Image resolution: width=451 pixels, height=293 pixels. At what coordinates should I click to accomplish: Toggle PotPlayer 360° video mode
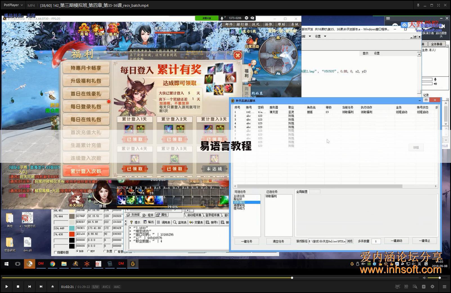(x=398, y=287)
